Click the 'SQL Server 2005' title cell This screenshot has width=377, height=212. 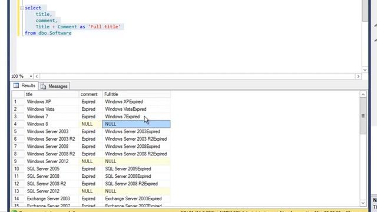pyautogui.click(x=51, y=169)
